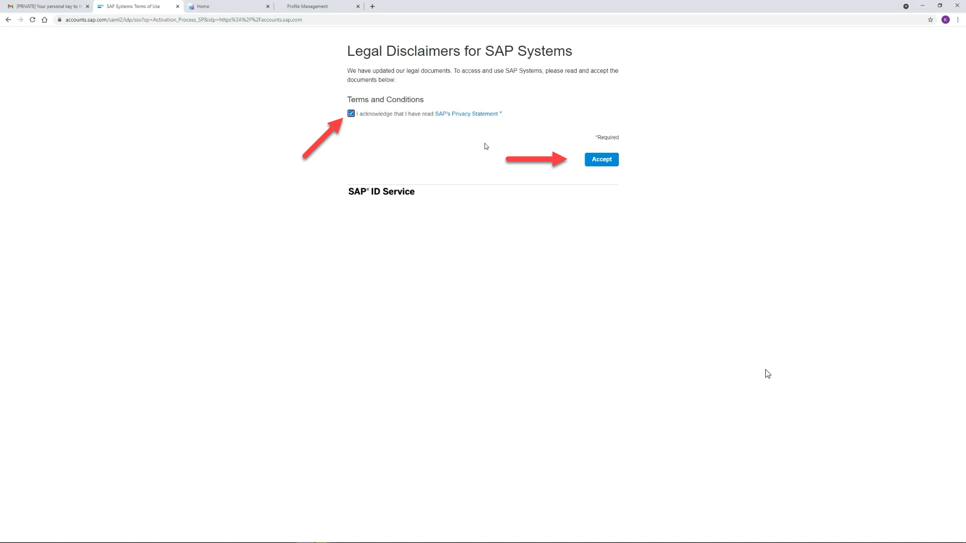
Task: Go back to the previous page
Action: click(8, 20)
